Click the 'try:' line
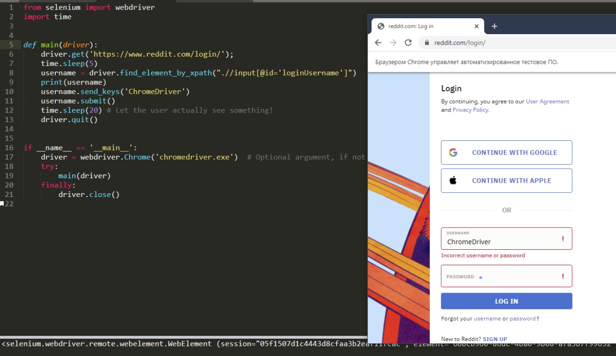616x356 pixels. [x=50, y=167]
